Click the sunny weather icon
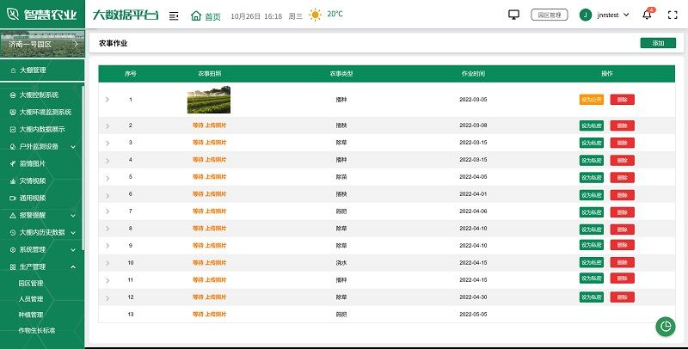This screenshot has width=688, height=349. coord(316,15)
